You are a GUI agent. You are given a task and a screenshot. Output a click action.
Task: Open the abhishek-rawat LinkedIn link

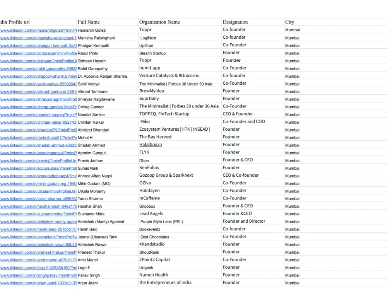pos(38,244)
